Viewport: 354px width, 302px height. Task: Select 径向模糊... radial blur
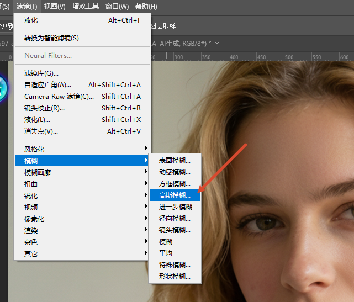tap(175, 219)
